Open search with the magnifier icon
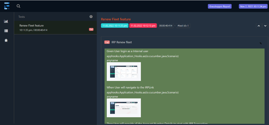 [18, 6]
